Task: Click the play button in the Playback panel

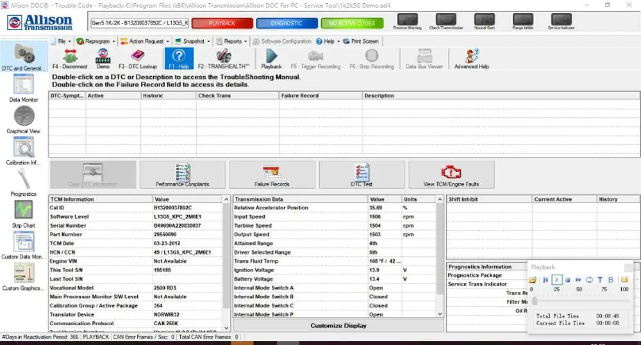Action: point(556,280)
